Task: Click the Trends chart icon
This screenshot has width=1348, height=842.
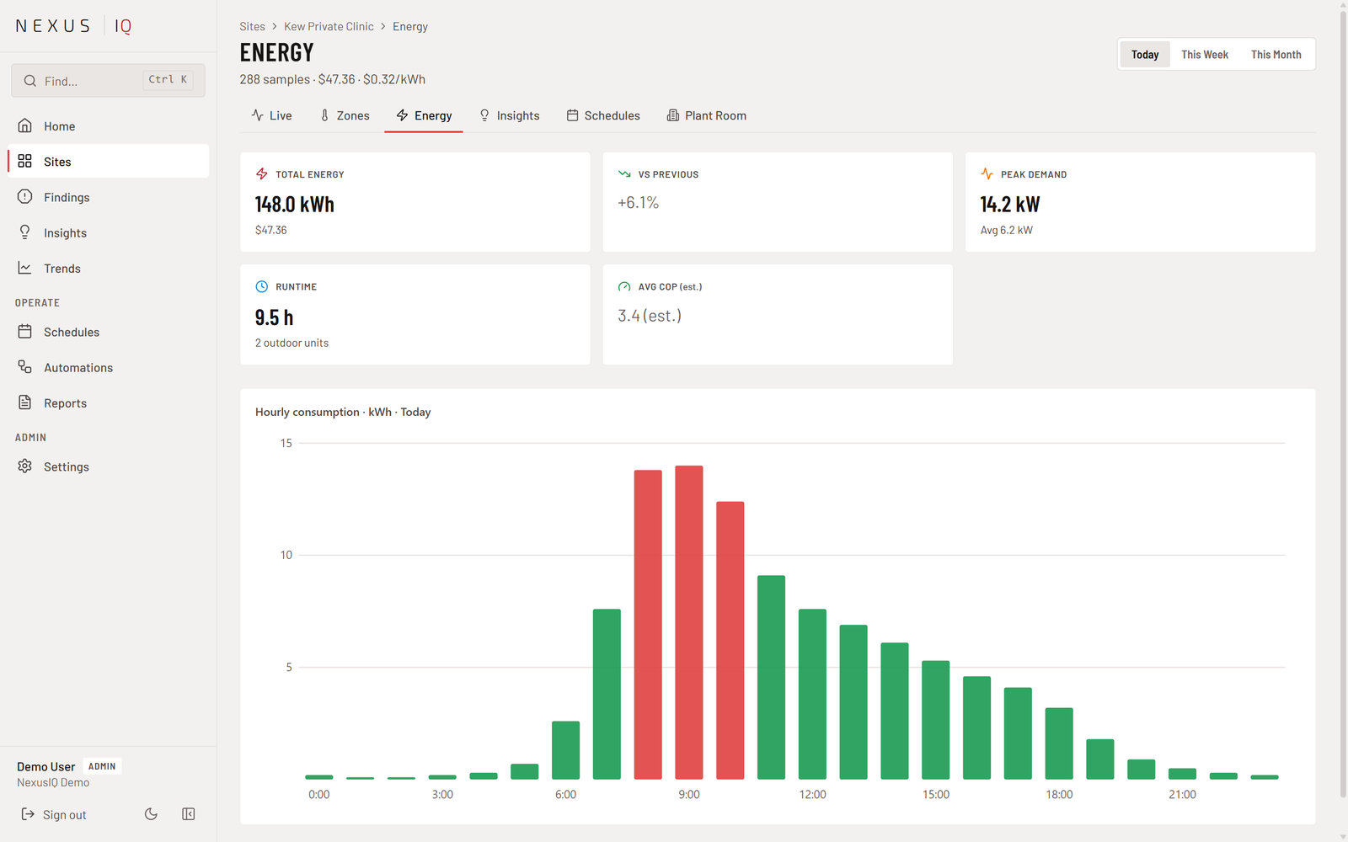Action: (x=25, y=269)
